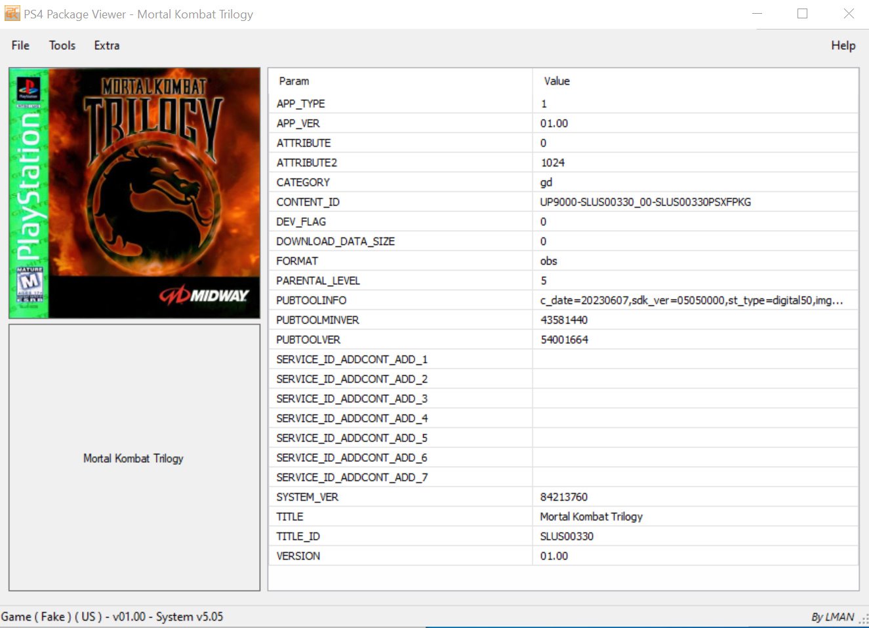Select the APP_VER parameter

click(x=298, y=123)
